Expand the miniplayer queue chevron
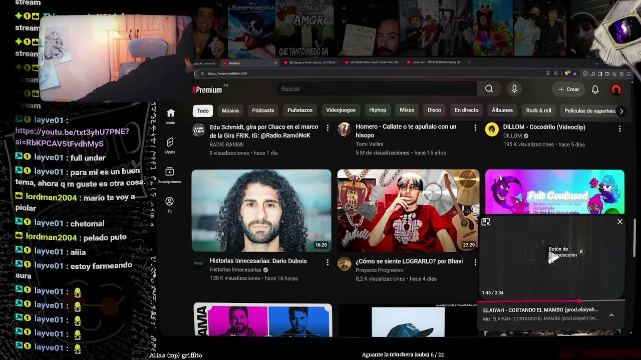This screenshot has height=360, width=641. coord(611,315)
